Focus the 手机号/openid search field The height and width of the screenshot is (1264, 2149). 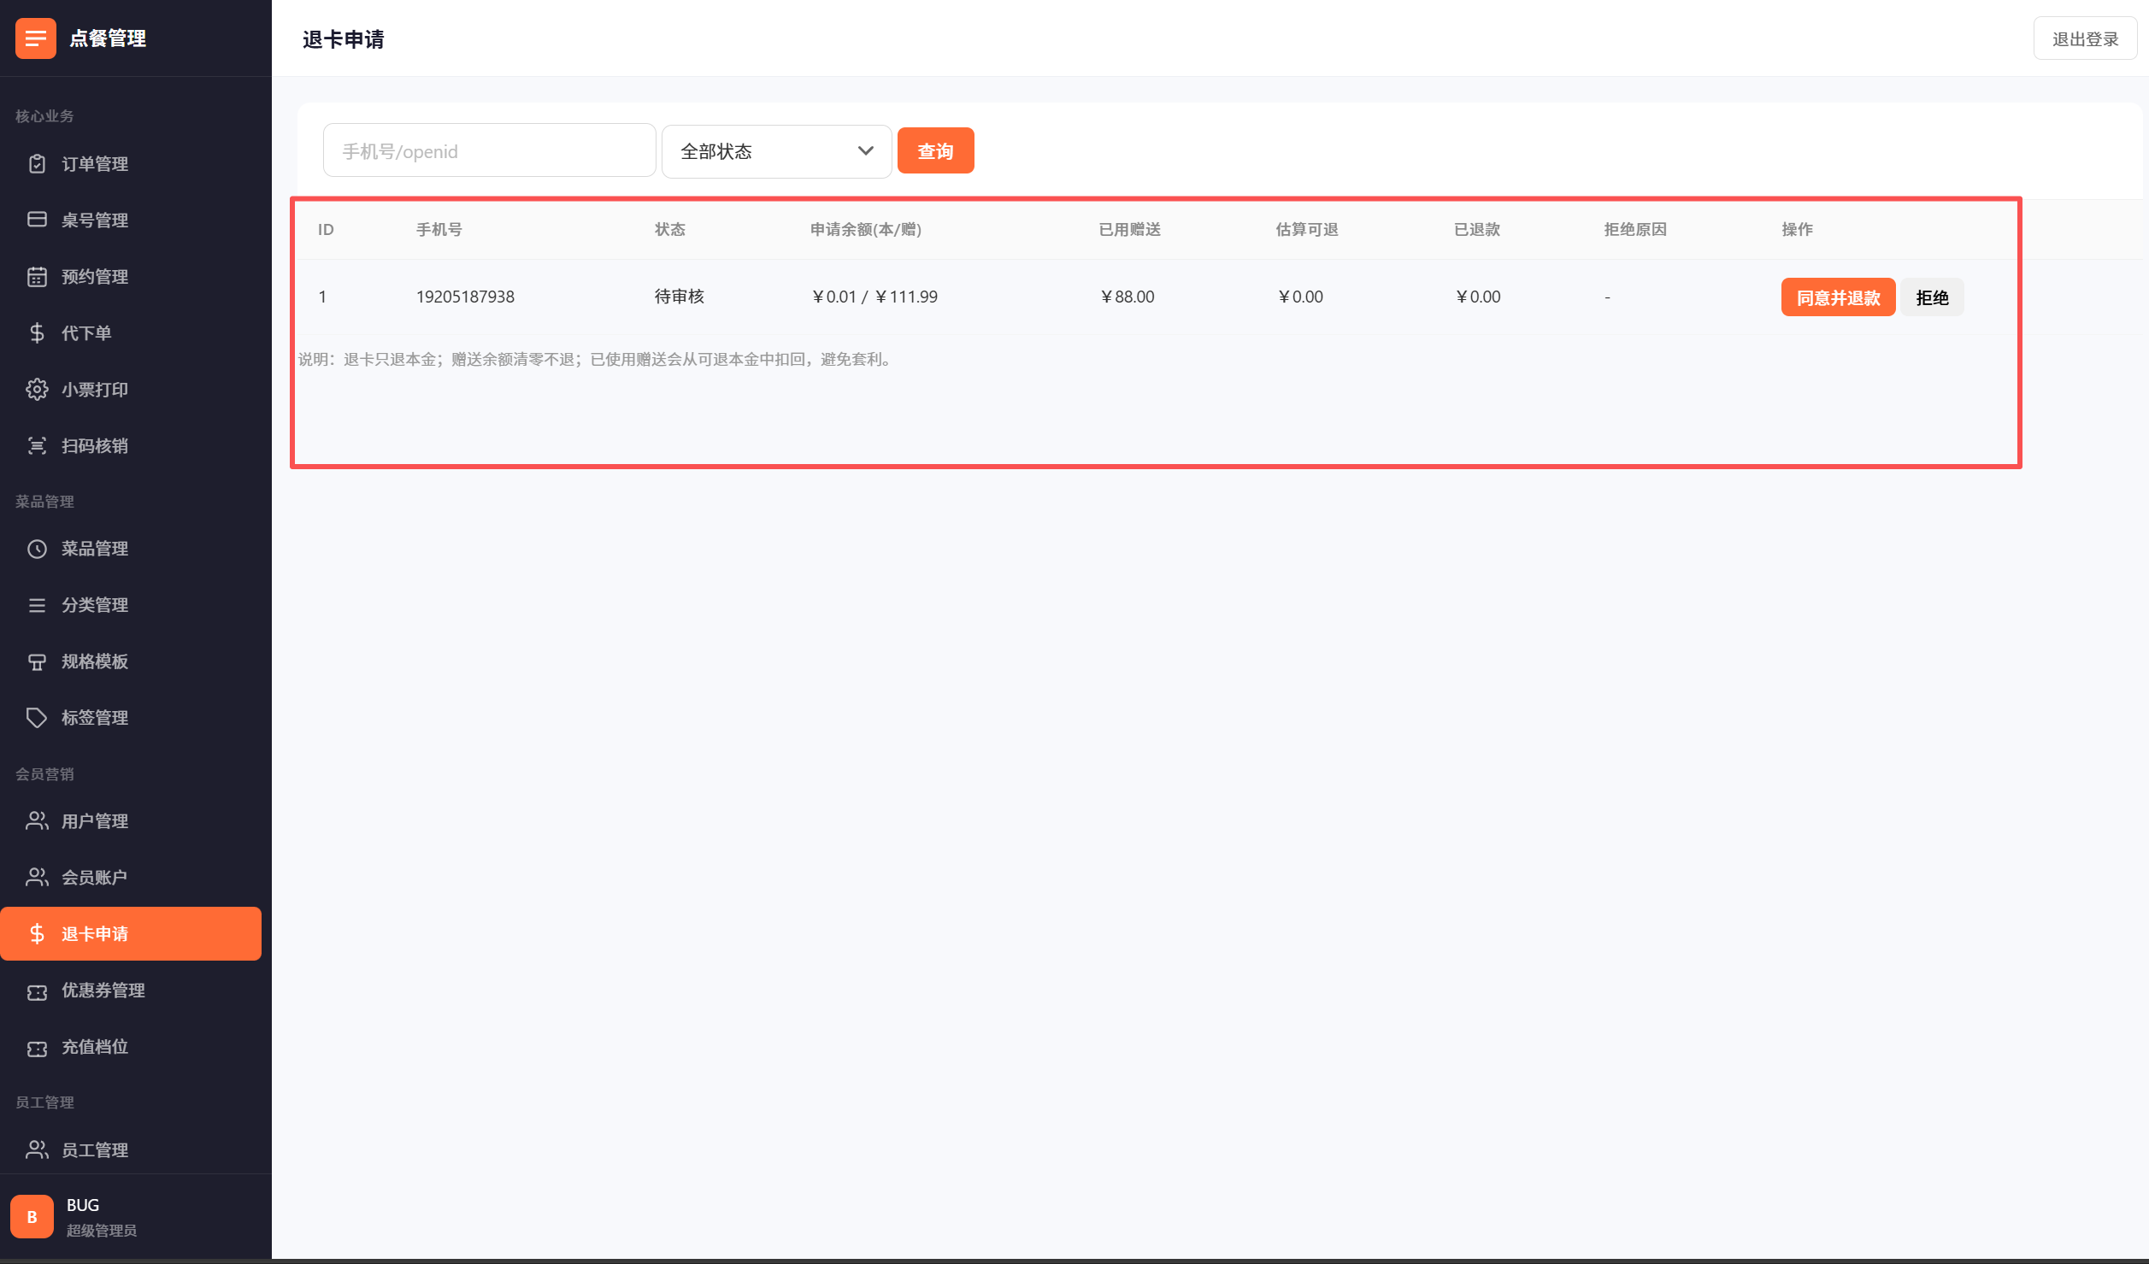[x=489, y=151]
